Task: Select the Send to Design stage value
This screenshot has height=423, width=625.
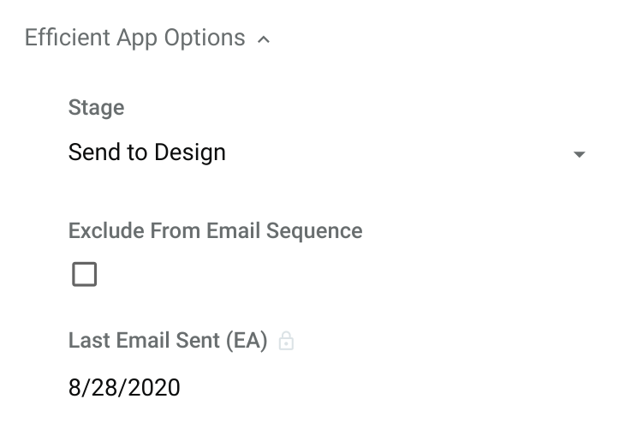Action: 147,152
